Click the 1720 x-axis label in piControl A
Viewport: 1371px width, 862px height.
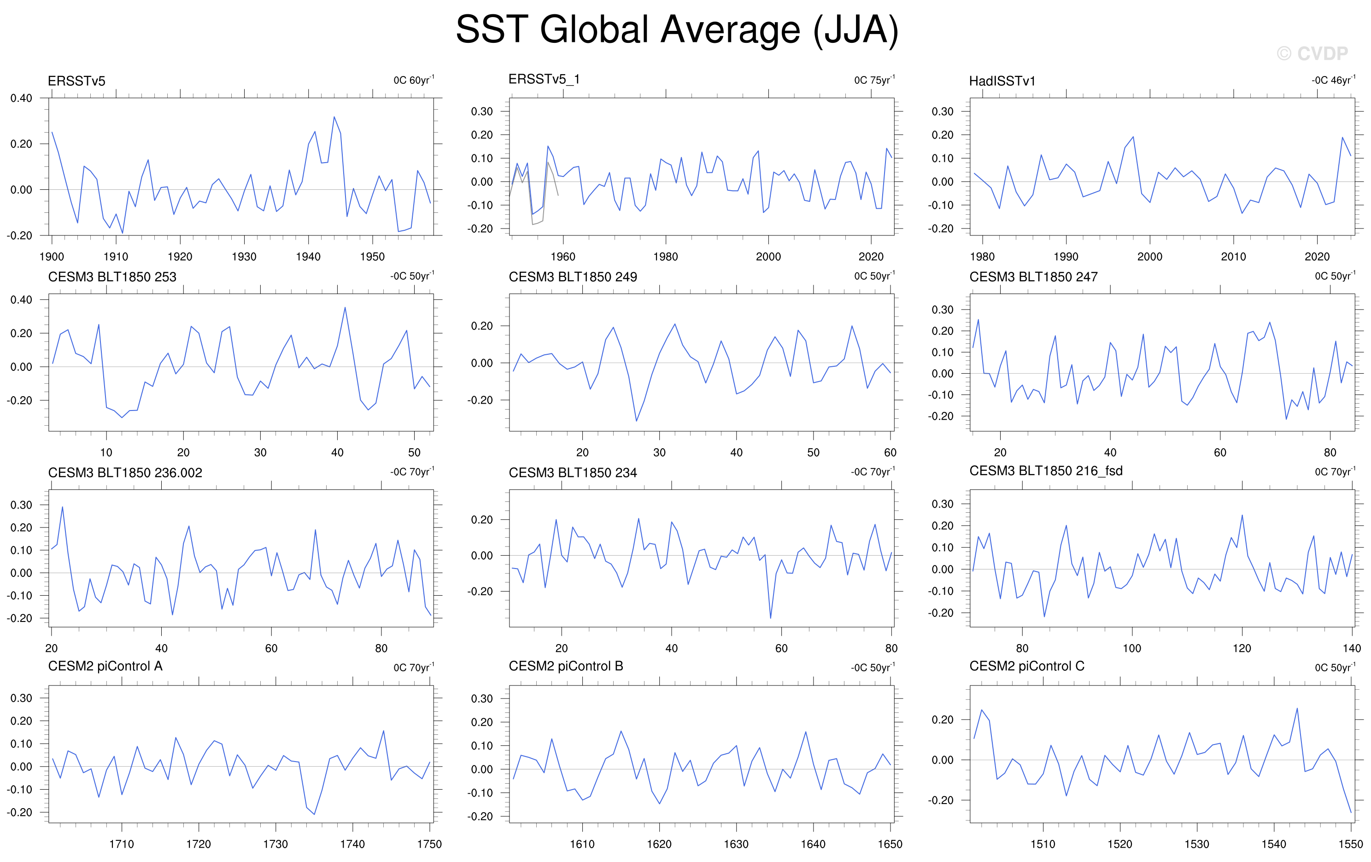click(198, 844)
